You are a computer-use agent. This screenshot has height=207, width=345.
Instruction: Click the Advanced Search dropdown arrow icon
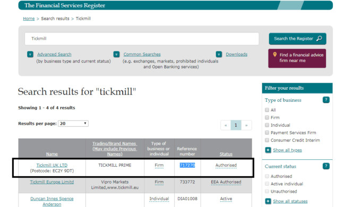pos(30,54)
